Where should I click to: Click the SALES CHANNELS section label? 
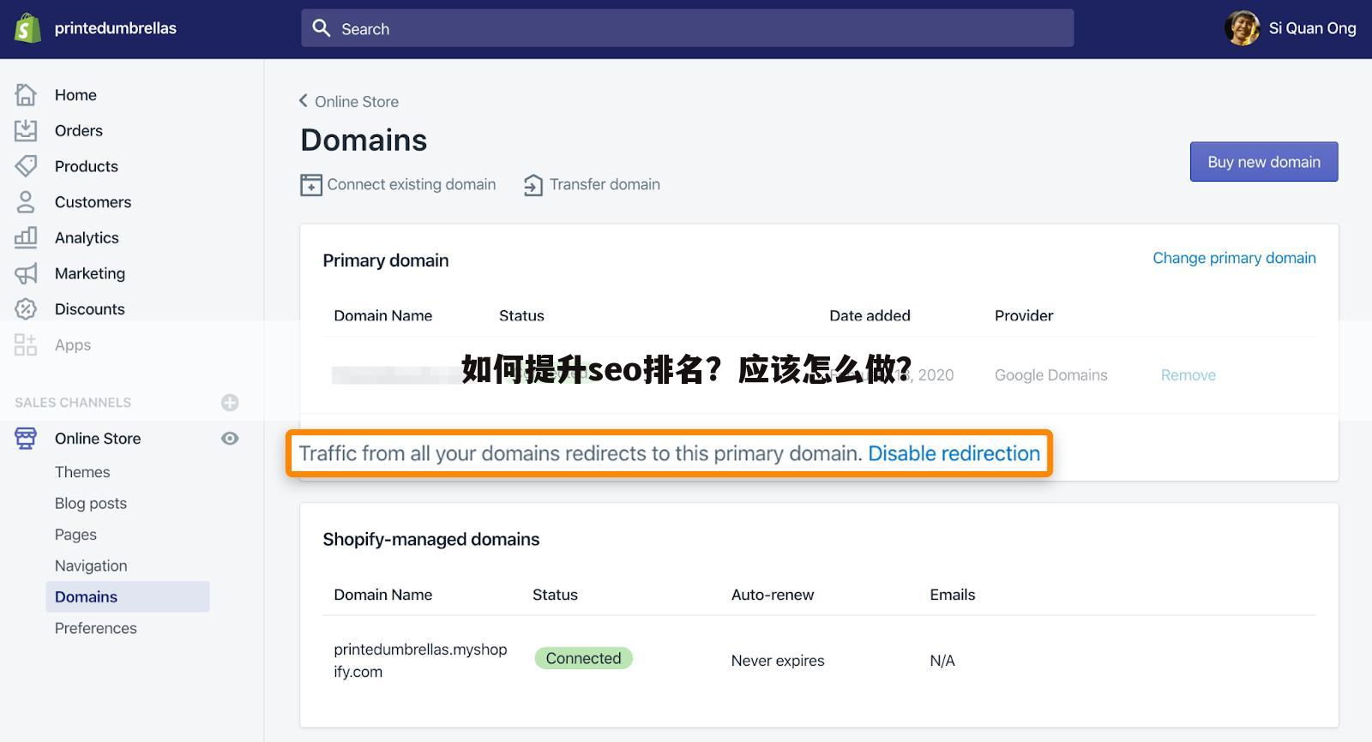[73, 403]
